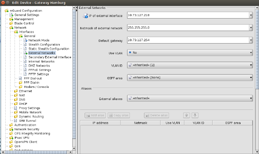Open the OSPF area dropdown

(x=190, y=77)
